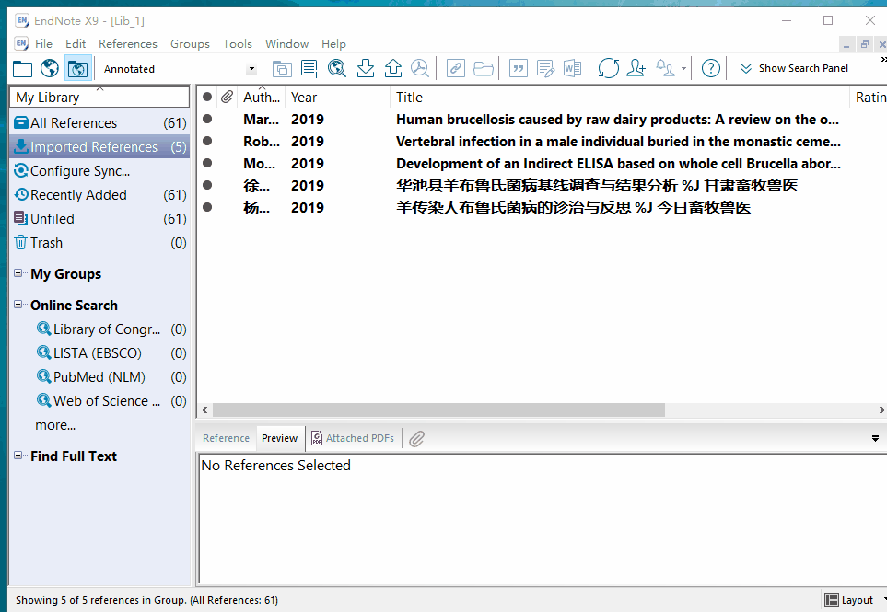
Task: Click the Open Link toolbar icon
Action: pyautogui.click(x=455, y=69)
